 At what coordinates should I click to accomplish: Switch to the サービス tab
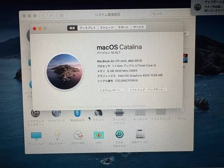(x=139, y=27)
